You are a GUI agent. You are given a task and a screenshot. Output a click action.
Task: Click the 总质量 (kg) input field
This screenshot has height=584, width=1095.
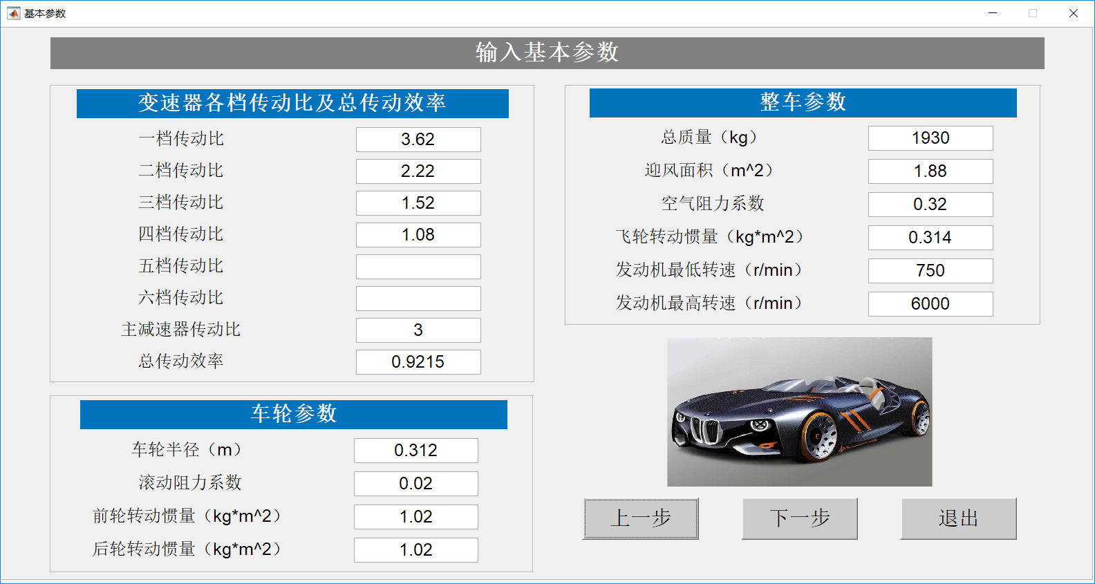coord(930,138)
